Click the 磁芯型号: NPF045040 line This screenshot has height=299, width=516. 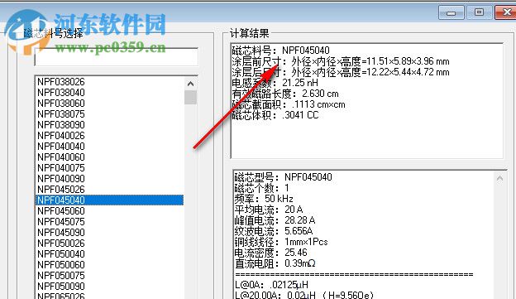tap(284, 177)
